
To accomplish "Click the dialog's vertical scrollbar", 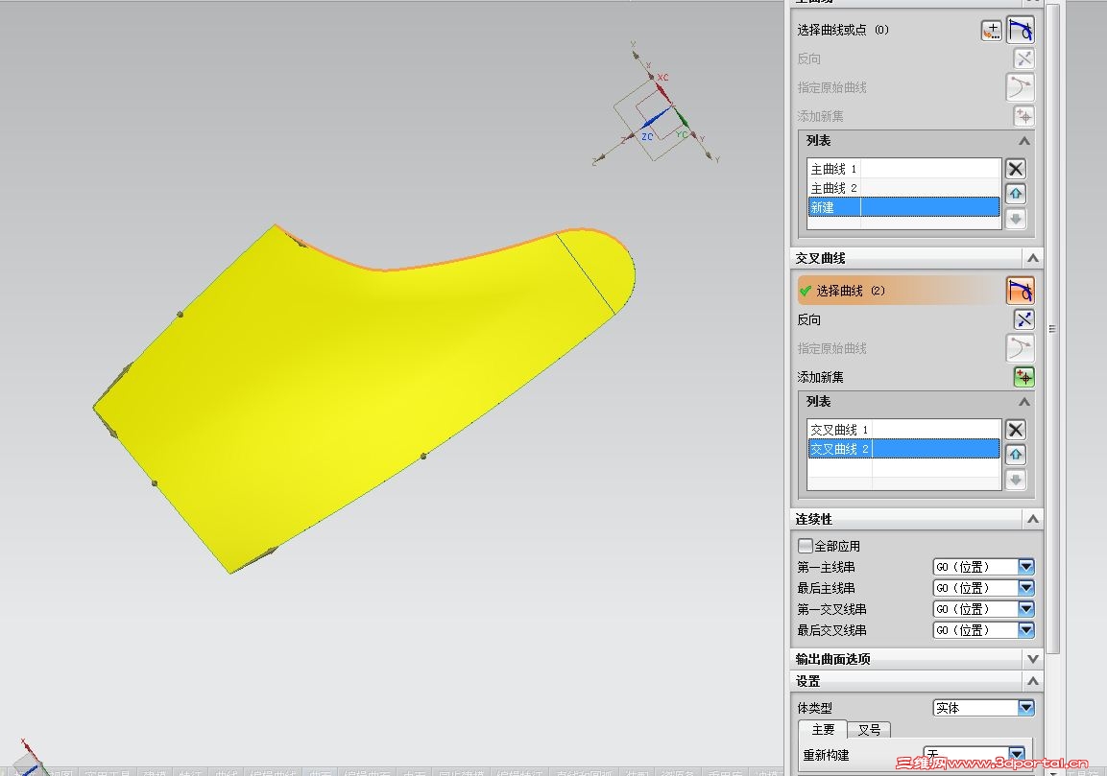I will point(1052,328).
